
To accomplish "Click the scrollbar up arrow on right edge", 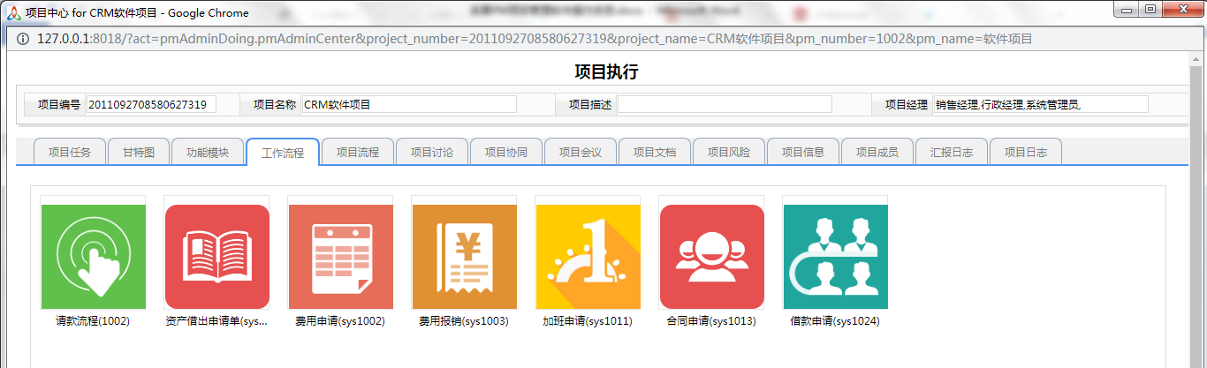I will (1199, 58).
